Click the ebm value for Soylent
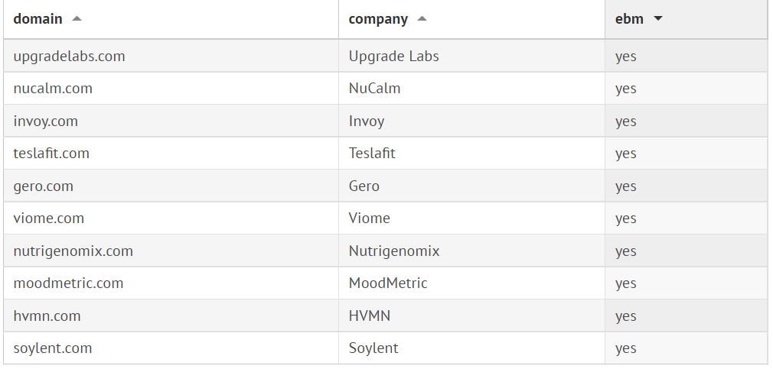Viewport: 773px width, 369px height. pyautogui.click(x=625, y=348)
